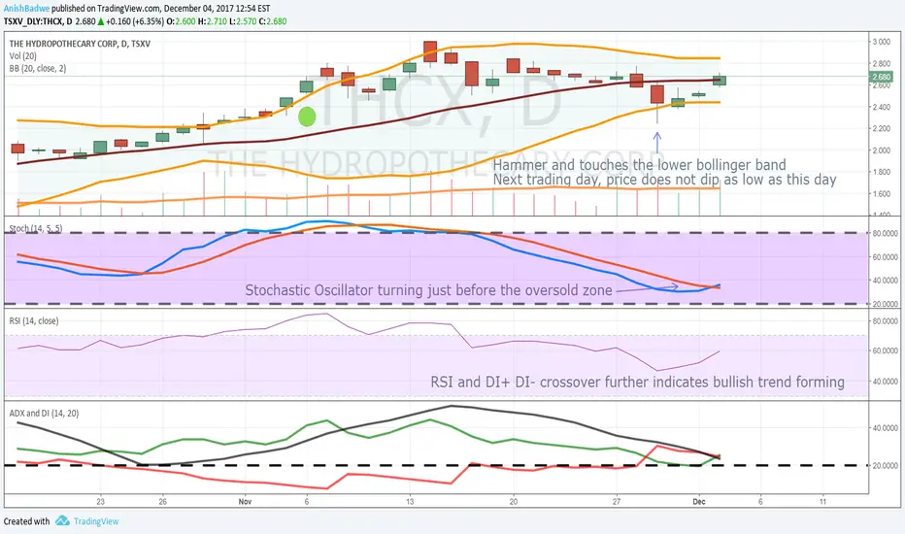Click the 2.200 price axis label

point(881,128)
